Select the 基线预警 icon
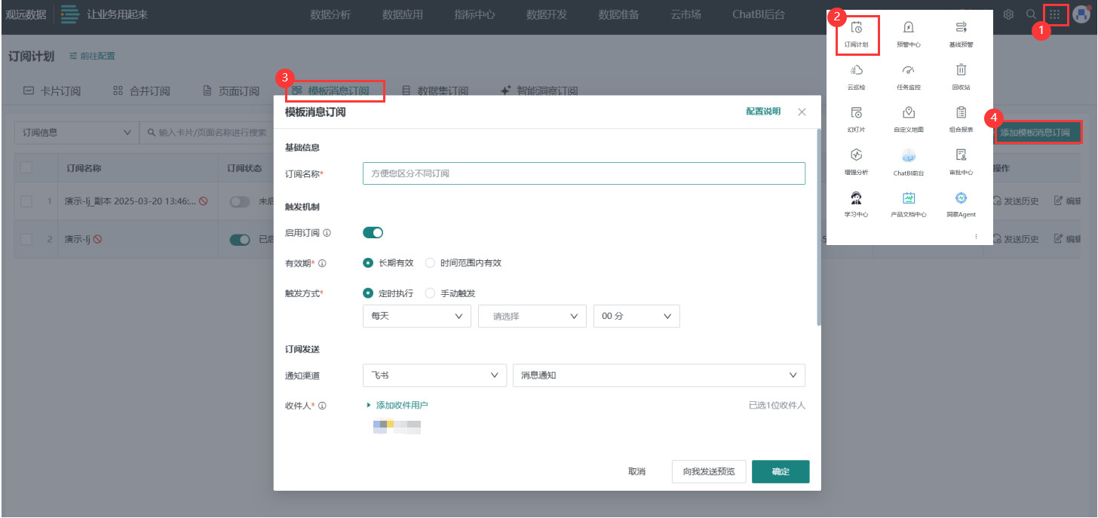Viewport: 1098px width, 518px height. click(960, 34)
